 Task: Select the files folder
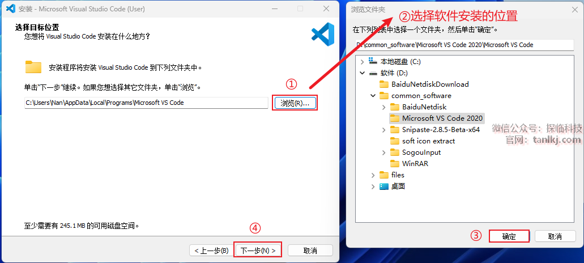398,175
